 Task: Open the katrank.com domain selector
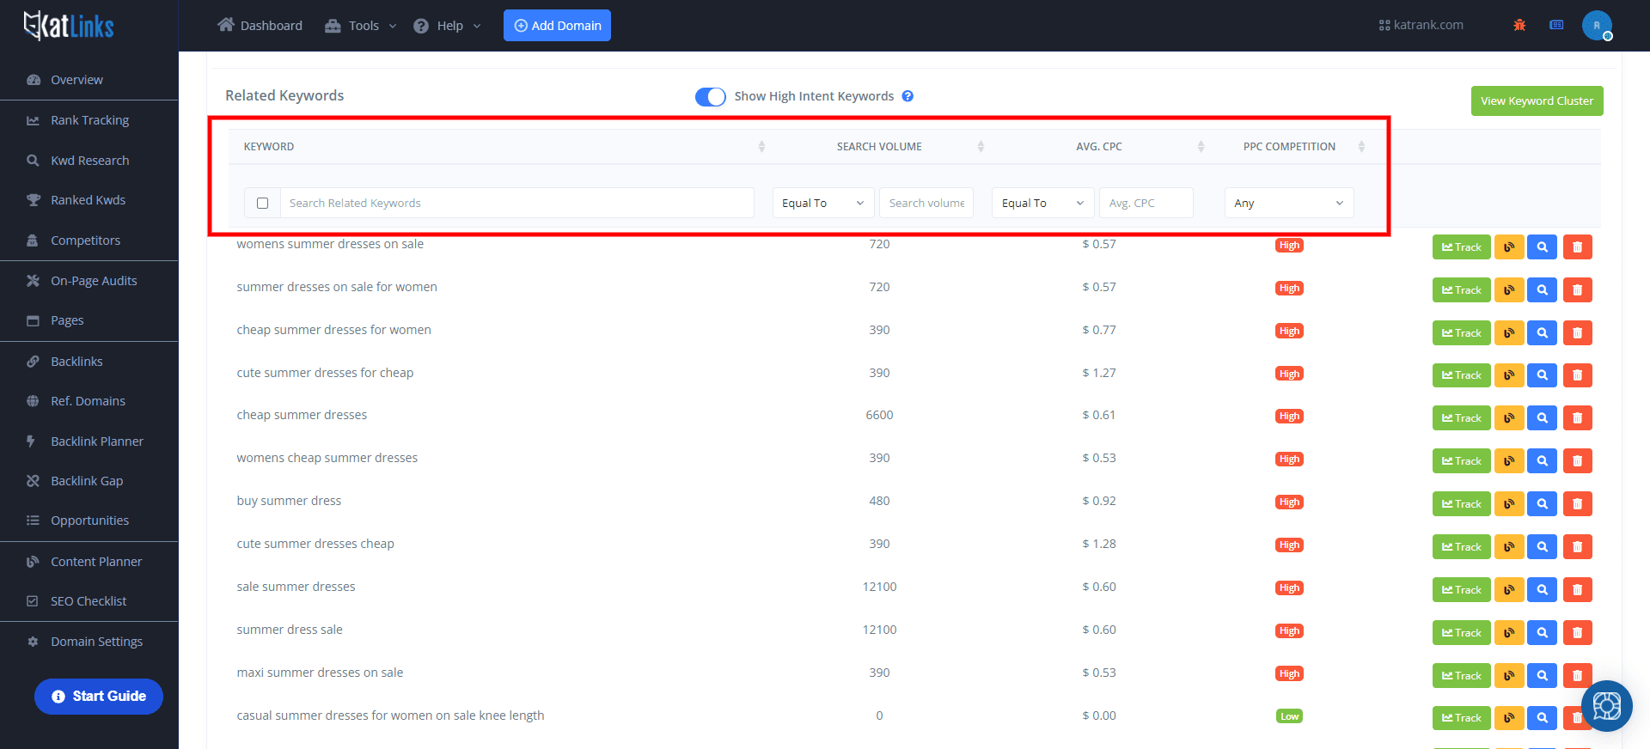[1421, 25]
